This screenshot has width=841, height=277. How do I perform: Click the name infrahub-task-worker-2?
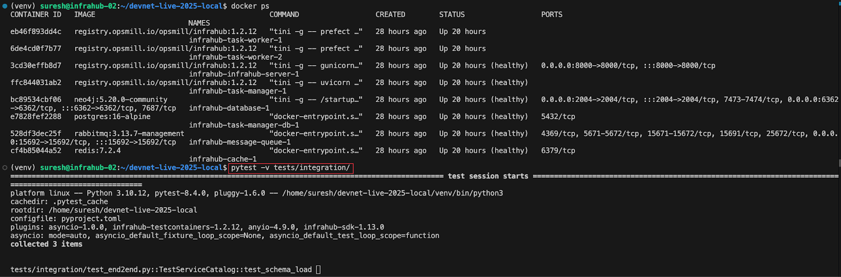point(235,57)
